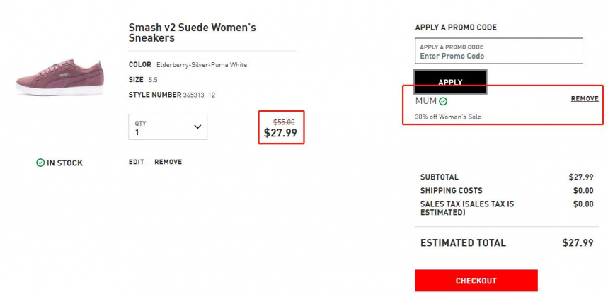Focus the Enter Promo Code field
Image resolution: width=608 pixels, height=294 pixels.
coord(499,51)
